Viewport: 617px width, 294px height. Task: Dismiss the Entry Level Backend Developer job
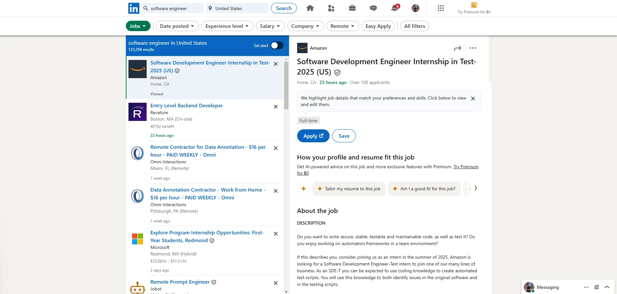tap(276, 107)
